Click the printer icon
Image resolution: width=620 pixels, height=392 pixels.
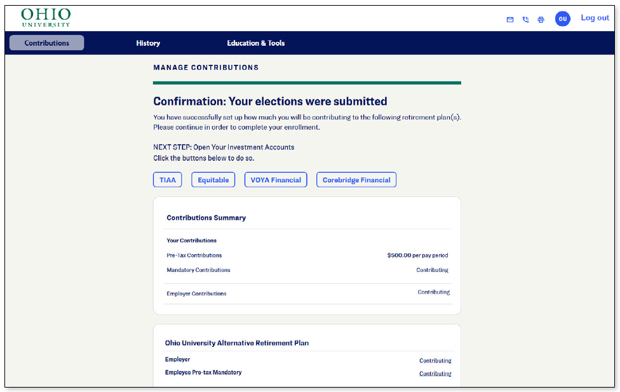541,20
